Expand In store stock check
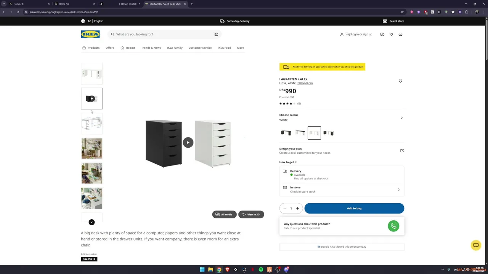Image resolution: width=488 pixels, height=274 pixels. coord(399,190)
